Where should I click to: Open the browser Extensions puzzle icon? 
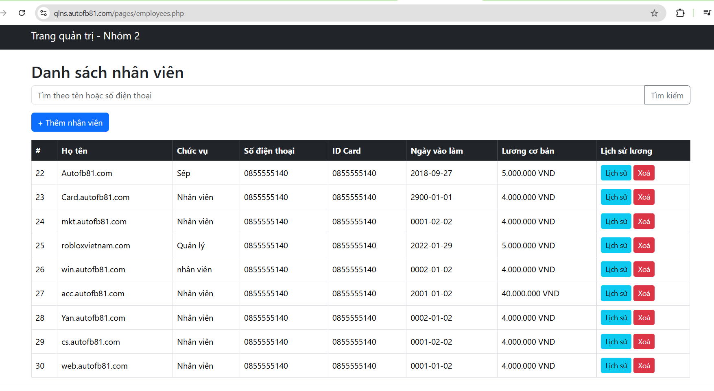tap(680, 13)
